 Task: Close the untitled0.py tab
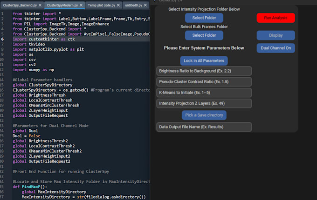tap(145, 5)
